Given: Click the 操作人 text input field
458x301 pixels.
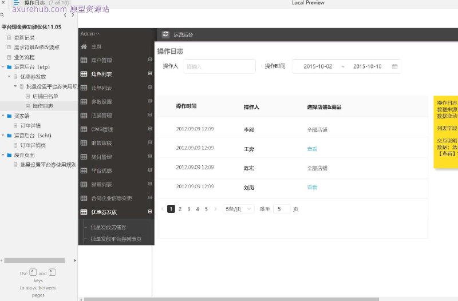Looking at the screenshot, I should pos(219,66).
